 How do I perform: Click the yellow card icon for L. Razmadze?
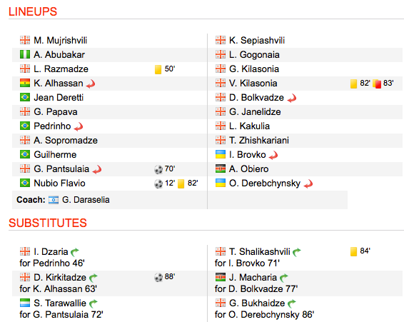158,69
